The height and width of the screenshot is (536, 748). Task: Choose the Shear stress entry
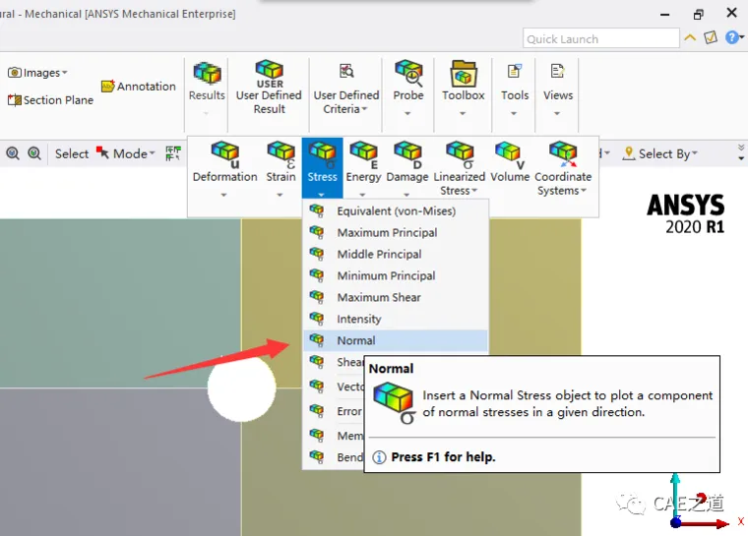[334, 362]
